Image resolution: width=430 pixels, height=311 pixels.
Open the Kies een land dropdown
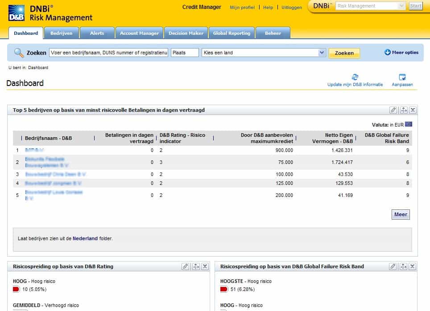tap(322, 53)
